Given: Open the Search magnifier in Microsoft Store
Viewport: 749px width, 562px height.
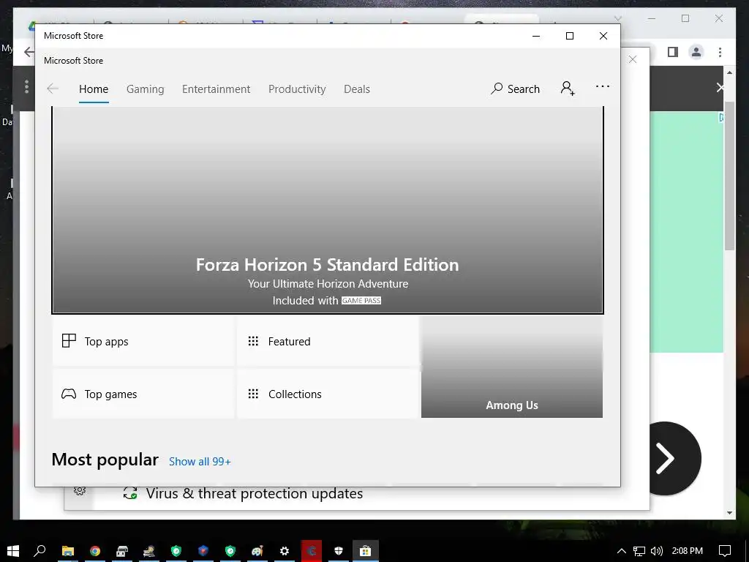Looking at the screenshot, I should 515,89.
